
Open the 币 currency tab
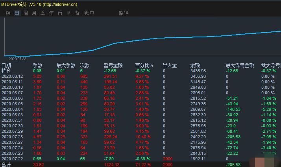[x=60, y=13]
